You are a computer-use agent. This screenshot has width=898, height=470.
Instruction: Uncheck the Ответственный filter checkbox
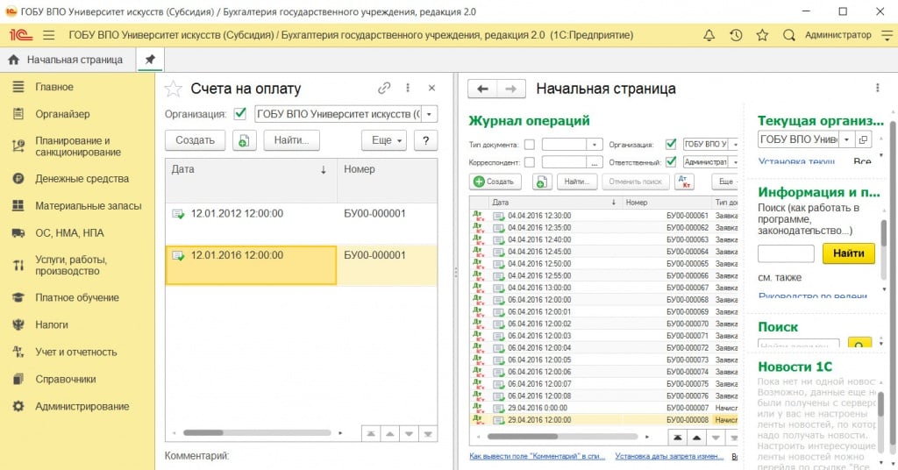[x=671, y=162]
